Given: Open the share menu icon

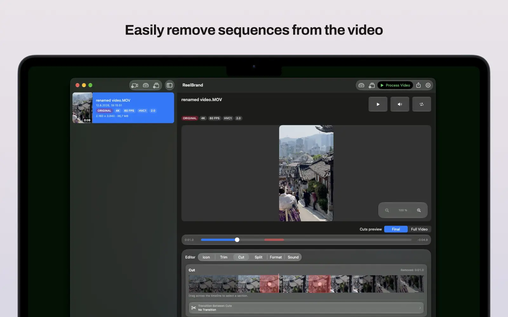Looking at the screenshot, I should point(418,85).
